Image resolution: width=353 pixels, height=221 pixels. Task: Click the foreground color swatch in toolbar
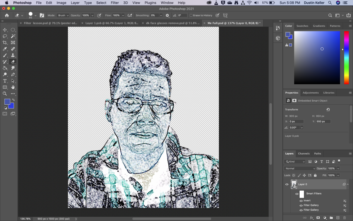click(x=7, y=102)
